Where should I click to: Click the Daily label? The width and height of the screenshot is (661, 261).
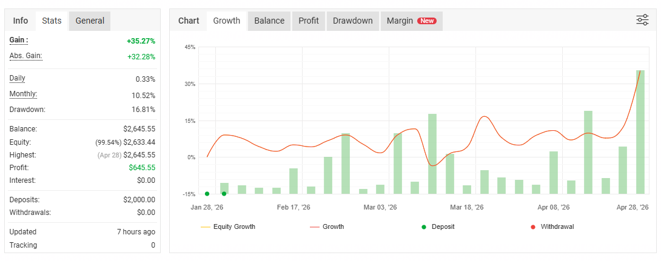coord(18,78)
